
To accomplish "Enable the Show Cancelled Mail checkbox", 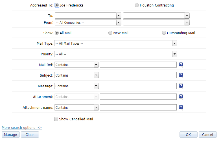I will (x=56, y=119).
